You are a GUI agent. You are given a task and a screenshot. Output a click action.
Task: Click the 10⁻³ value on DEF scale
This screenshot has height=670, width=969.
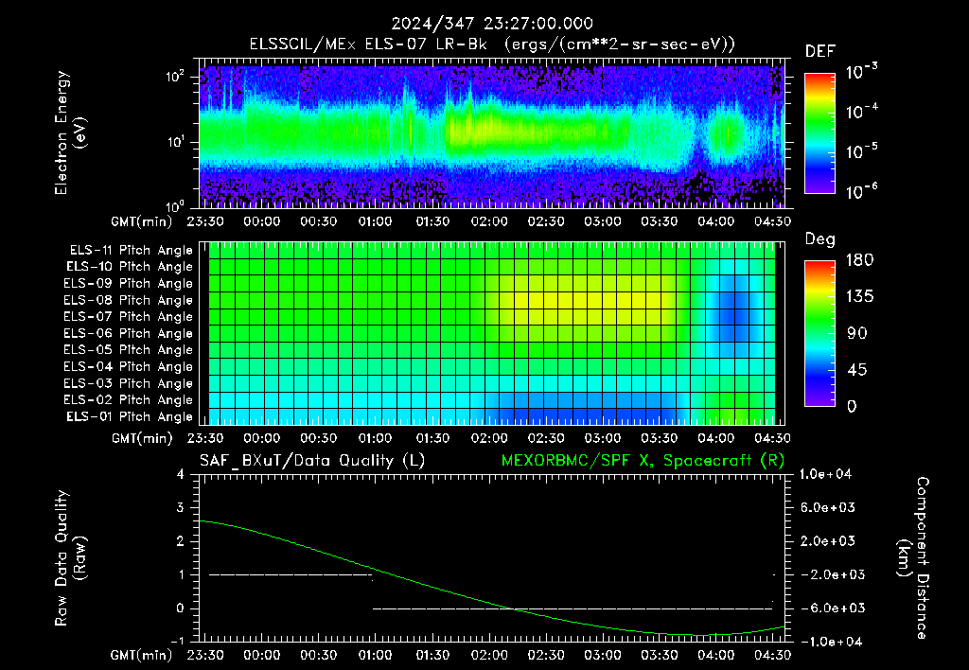coord(861,72)
